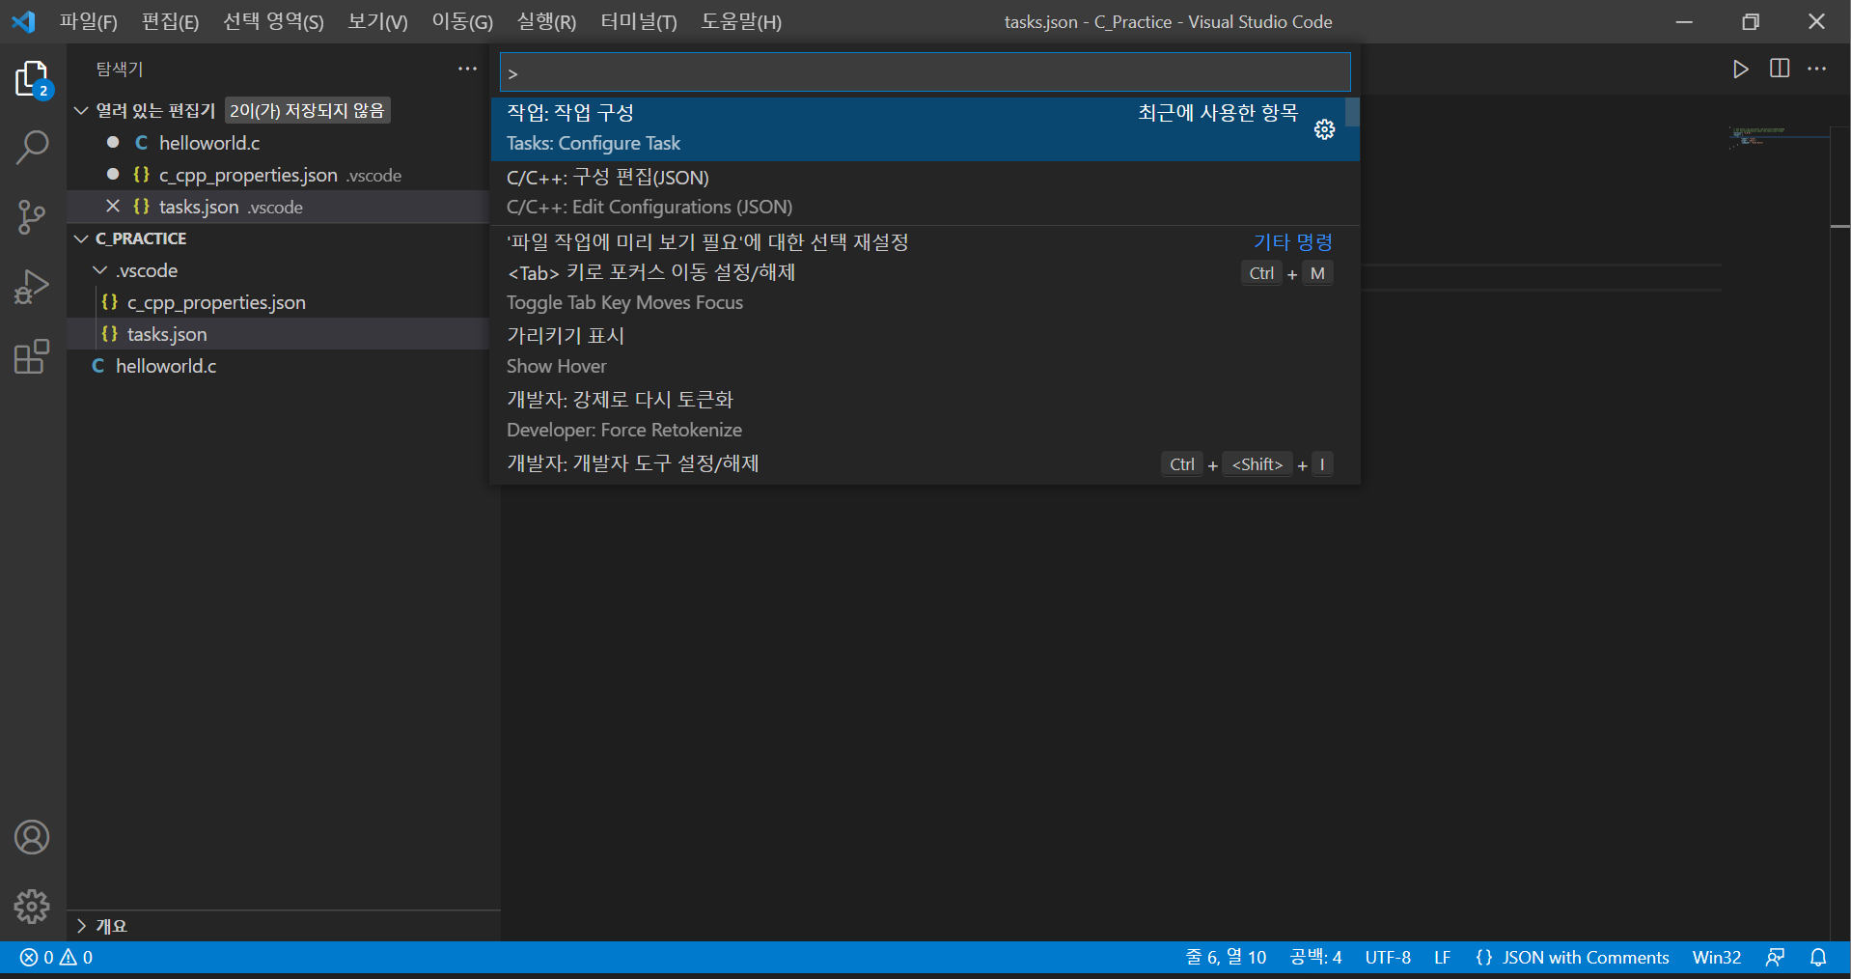Click the 줄 6, 열 10 cursor position
Viewport: 1851px width, 979px height.
(x=1226, y=958)
